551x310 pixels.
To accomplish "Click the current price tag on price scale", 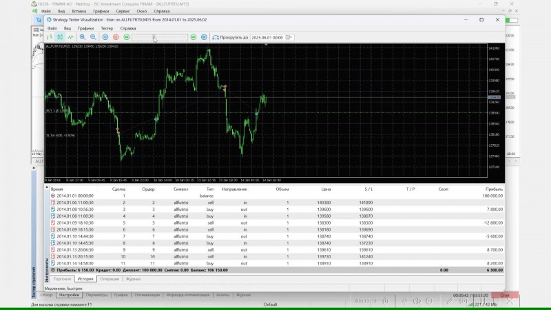I will [495, 97].
